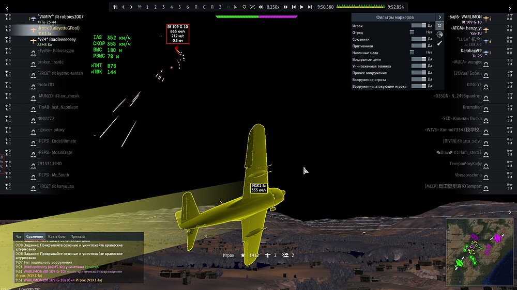This screenshot has width=517, height=290.
Task: Click the 0.250x playback speed value
Action: (x=273, y=7)
